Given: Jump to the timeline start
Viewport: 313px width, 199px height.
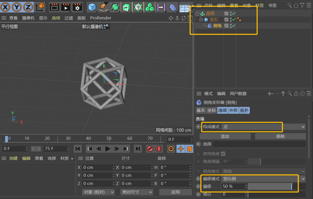Looking at the screenshot, I should [x=78, y=148].
